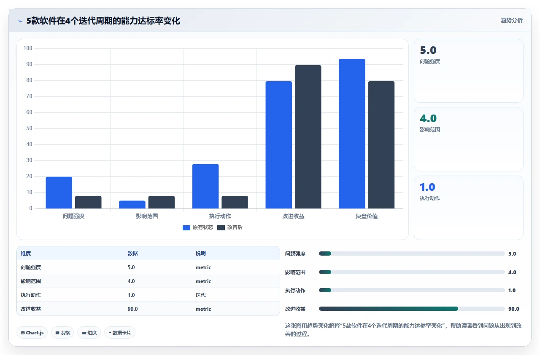540x355 pixels.
Task: Toggle the 原有状态 legend swatch
Action: tap(186, 227)
